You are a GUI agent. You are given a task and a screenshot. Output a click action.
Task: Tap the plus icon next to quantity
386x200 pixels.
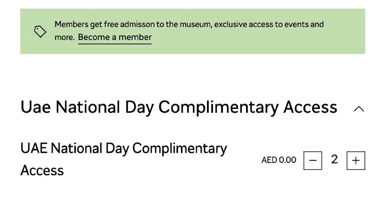click(356, 160)
